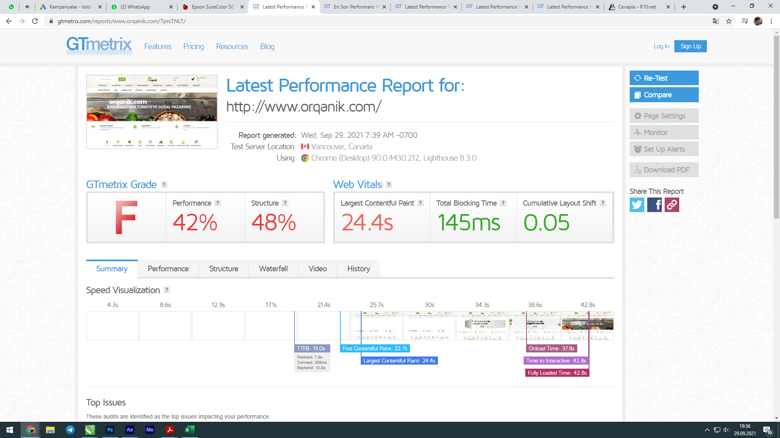The height and width of the screenshot is (438, 780).
Task: Show Performance score help tooltip
Action: 218,203
